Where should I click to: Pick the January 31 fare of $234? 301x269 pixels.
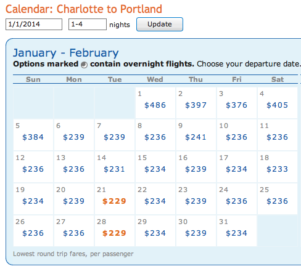[x=236, y=233]
